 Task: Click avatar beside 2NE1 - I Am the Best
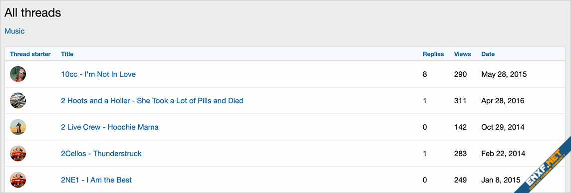coord(18,180)
